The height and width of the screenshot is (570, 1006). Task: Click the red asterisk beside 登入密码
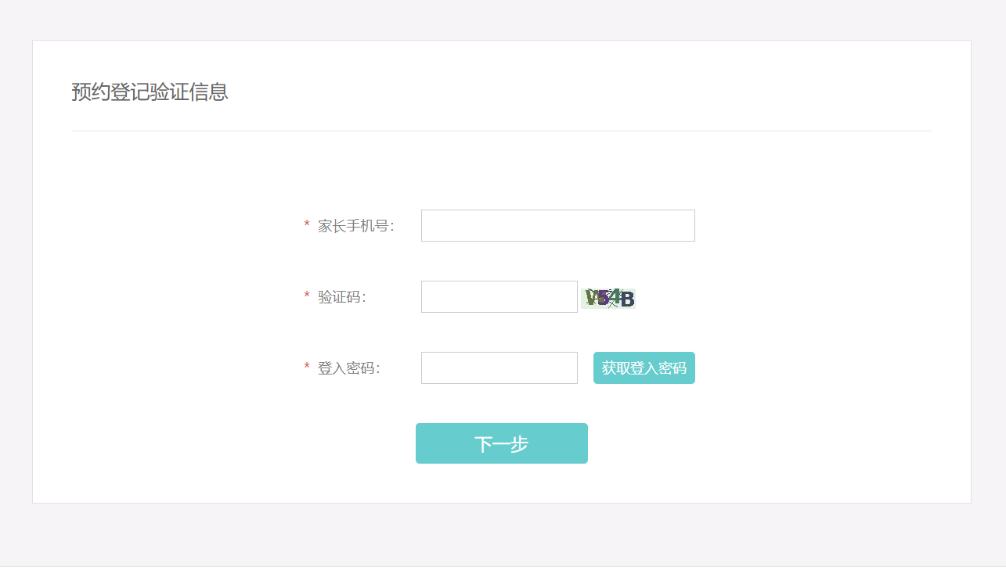coord(307,368)
